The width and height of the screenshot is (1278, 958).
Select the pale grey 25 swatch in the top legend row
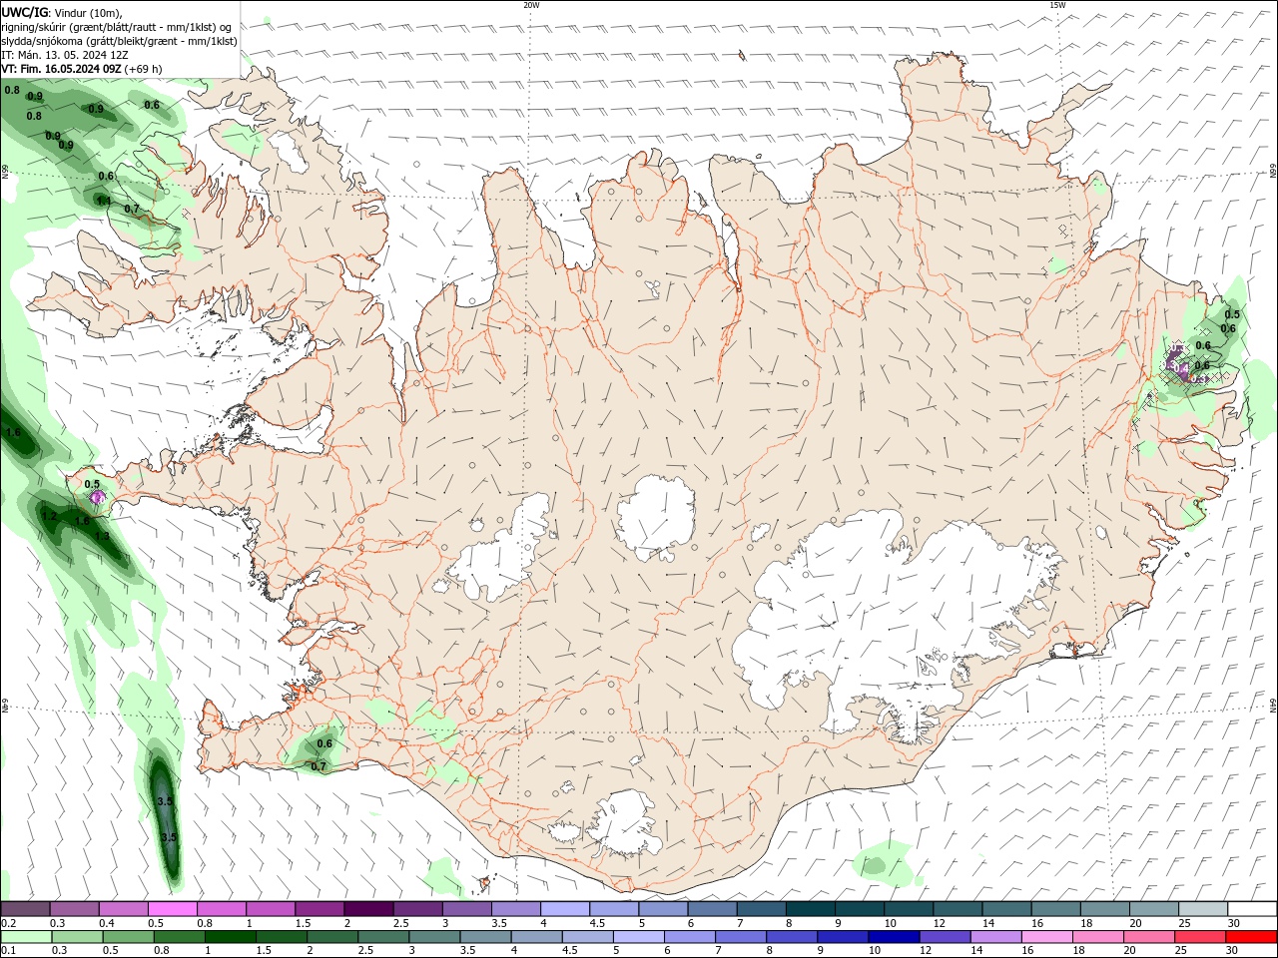coord(1202,909)
